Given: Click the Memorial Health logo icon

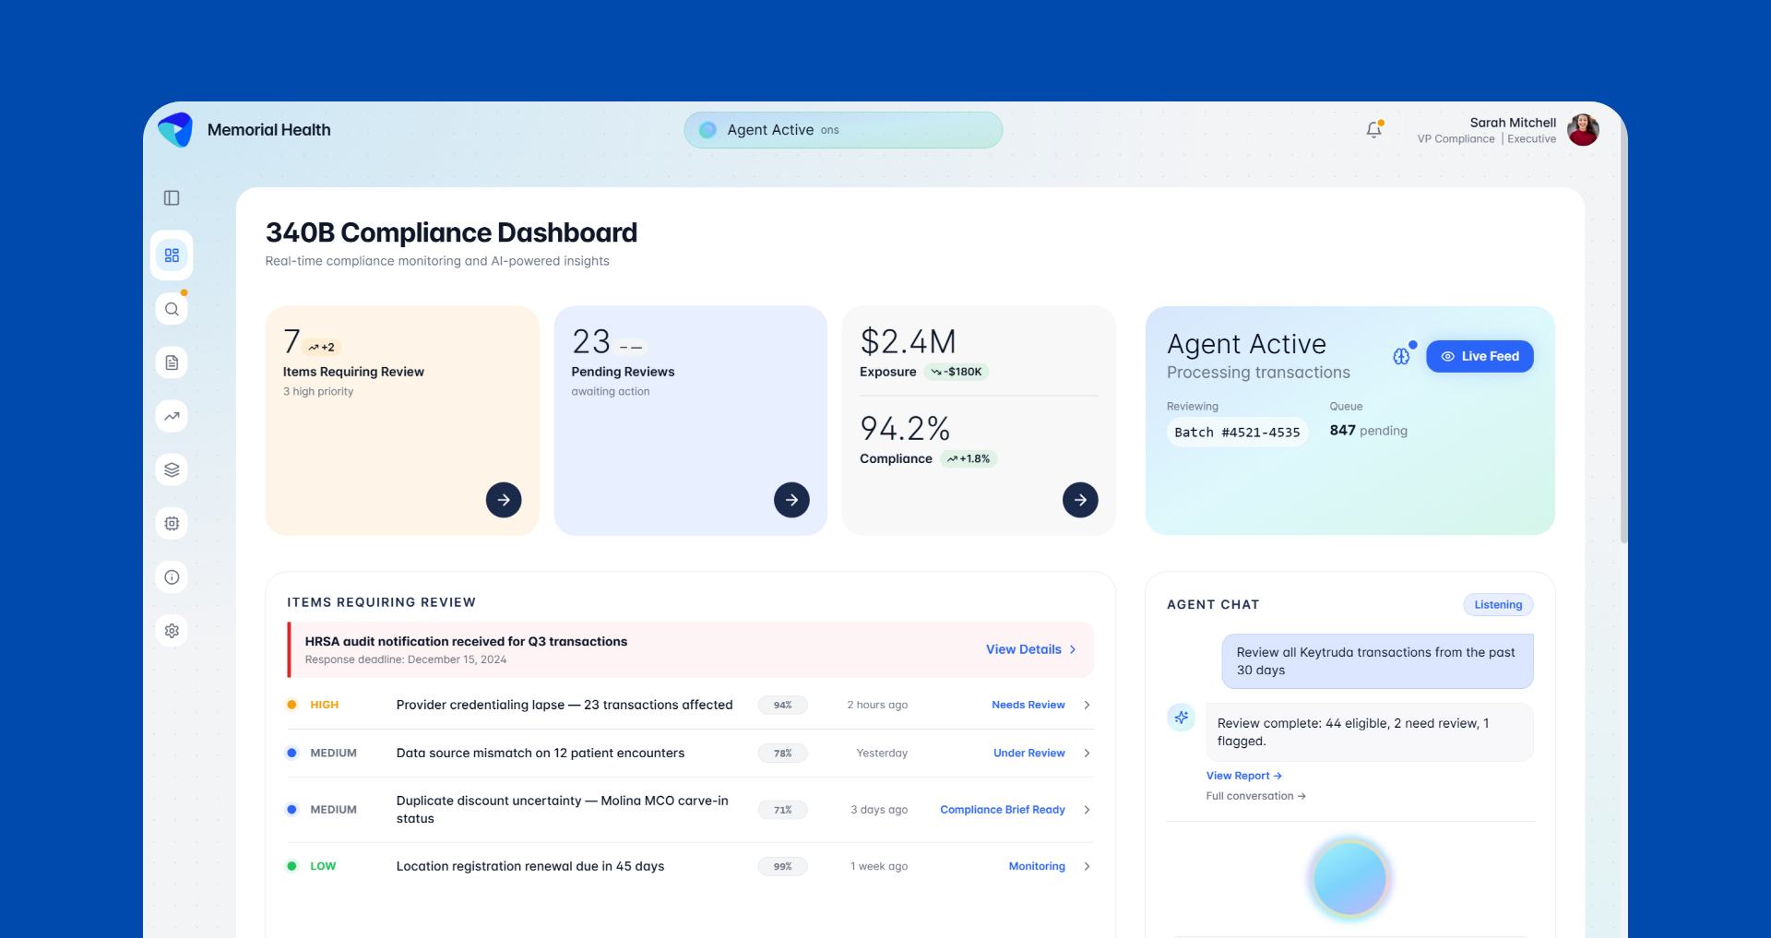Looking at the screenshot, I should click(x=175, y=130).
